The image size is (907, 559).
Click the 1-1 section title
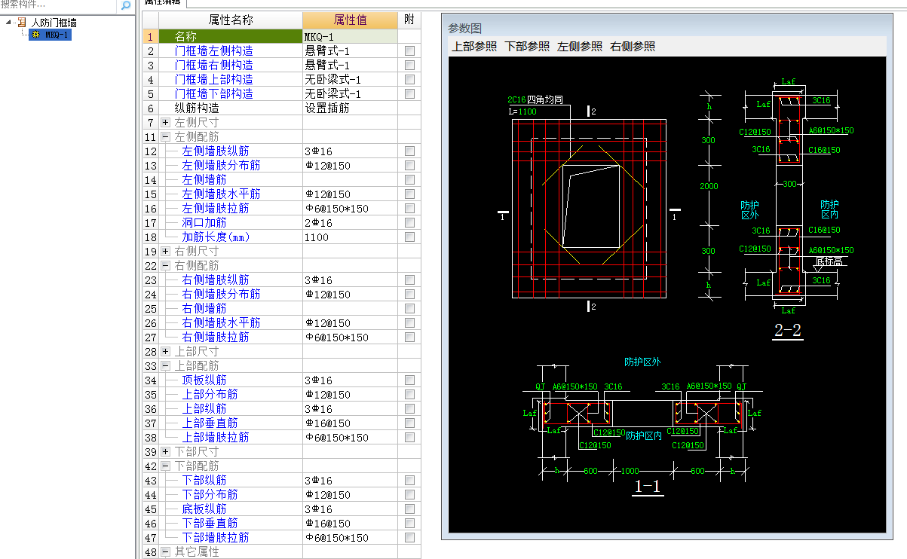(x=648, y=487)
